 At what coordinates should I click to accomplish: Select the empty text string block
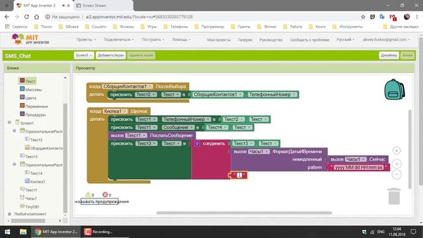click(x=239, y=175)
